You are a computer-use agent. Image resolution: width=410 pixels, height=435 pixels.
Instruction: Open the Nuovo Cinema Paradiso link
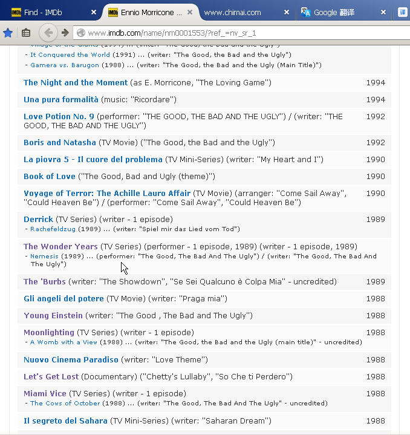click(x=71, y=359)
